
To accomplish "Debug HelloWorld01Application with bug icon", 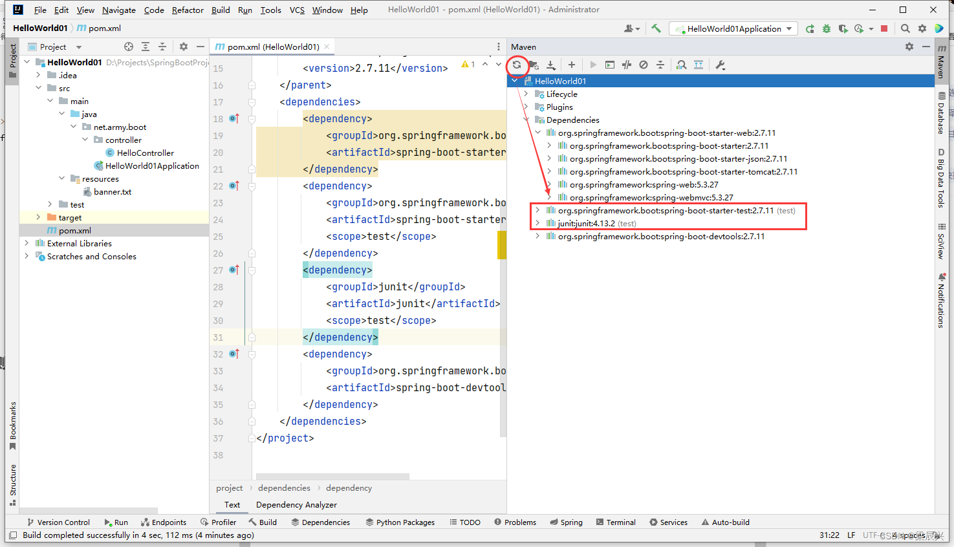I will click(x=827, y=28).
